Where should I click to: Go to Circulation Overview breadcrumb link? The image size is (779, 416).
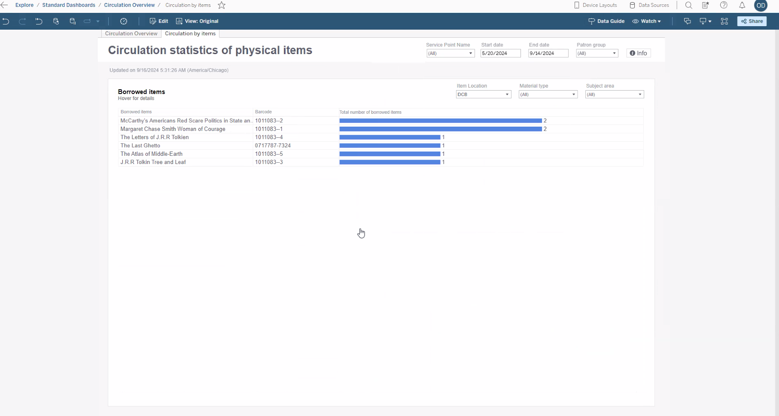[x=129, y=5]
